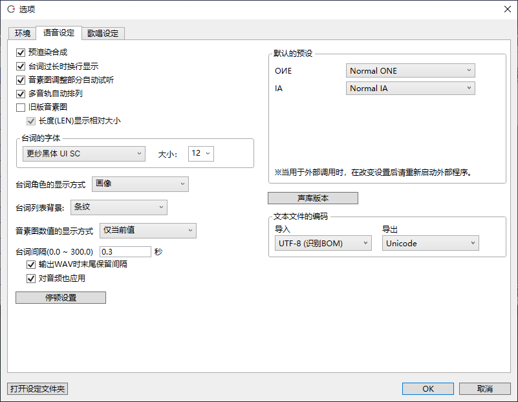Click the app icon in title bar
The width and height of the screenshot is (518, 402).
click(x=10, y=9)
